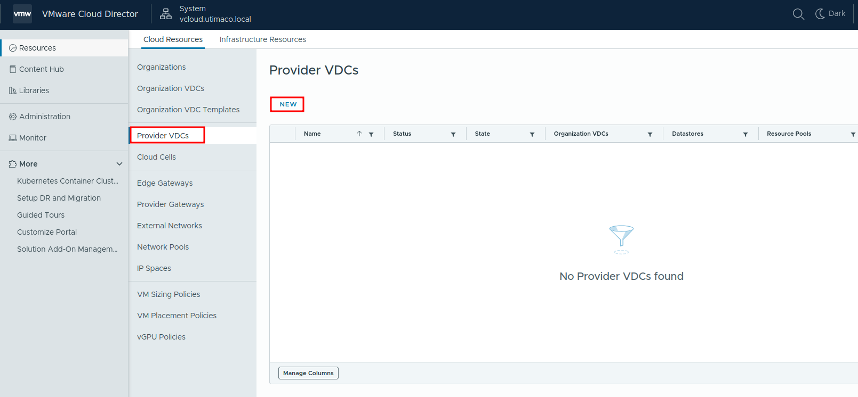
Task: Click the Administration gear icon
Action: coord(13,117)
